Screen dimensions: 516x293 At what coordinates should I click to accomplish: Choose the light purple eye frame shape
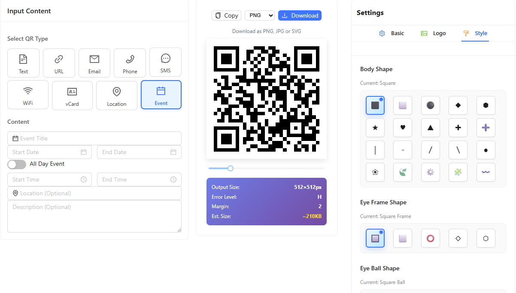click(x=403, y=238)
